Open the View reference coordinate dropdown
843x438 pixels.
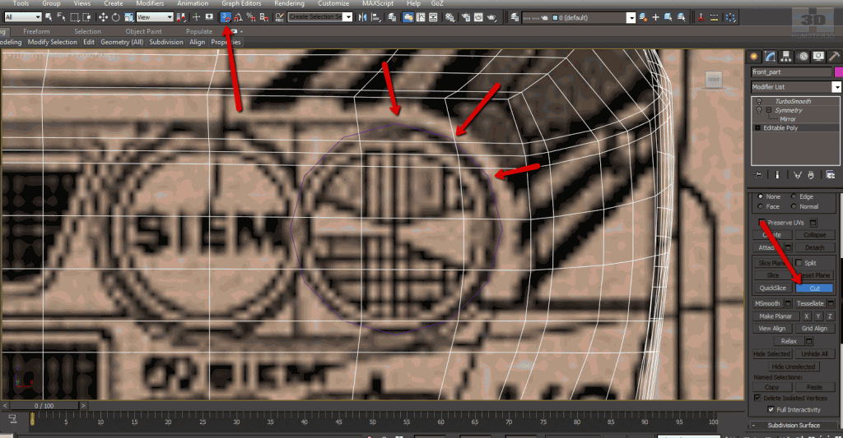pyautogui.click(x=155, y=17)
